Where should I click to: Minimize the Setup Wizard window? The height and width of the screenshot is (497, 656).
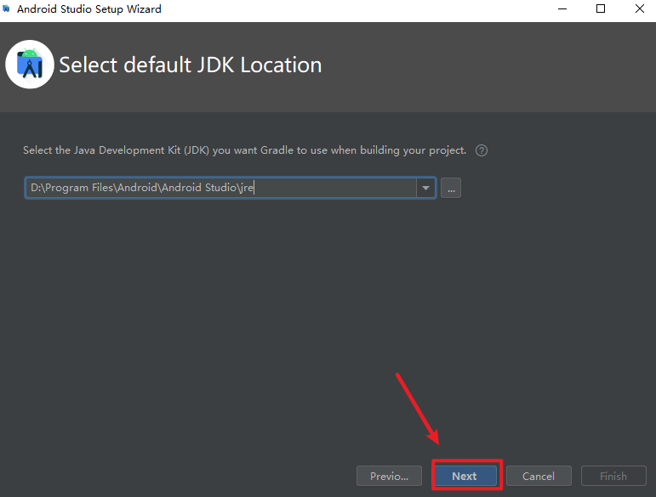coord(562,9)
